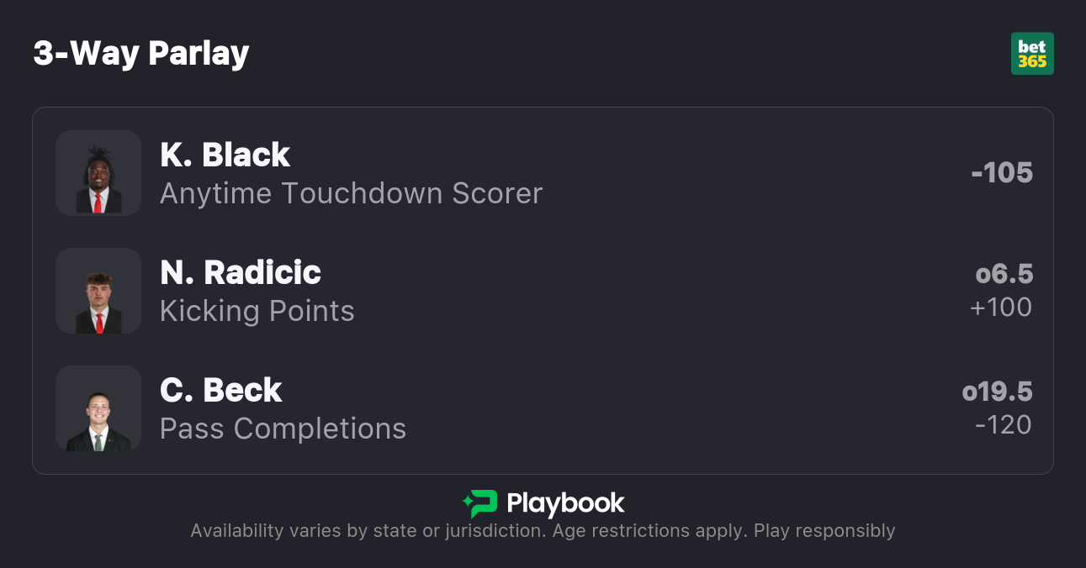
Task: Click the Pass Completions market label
Action: coord(283,429)
